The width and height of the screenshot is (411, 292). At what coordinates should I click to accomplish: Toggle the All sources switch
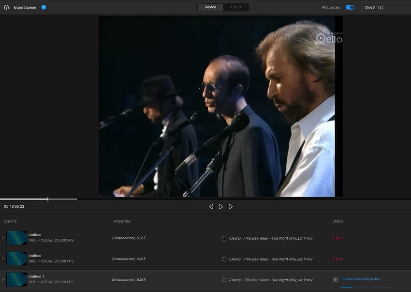pos(350,7)
